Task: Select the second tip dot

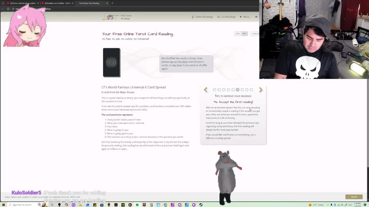Action: pyautogui.click(x=219, y=90)
